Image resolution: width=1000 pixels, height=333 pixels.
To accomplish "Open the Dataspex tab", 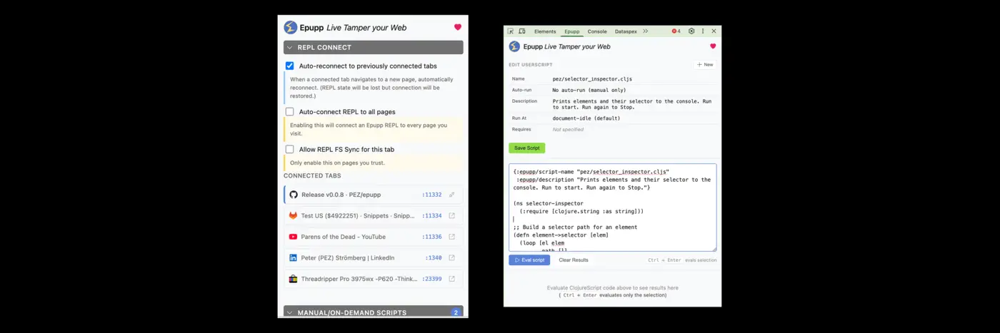I will pos(626,31).
